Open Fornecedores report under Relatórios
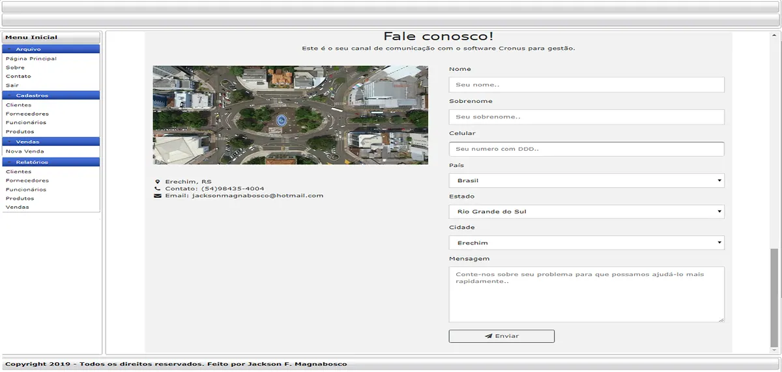The width and height of the screenshot is (782, 372). pos(27,181)
